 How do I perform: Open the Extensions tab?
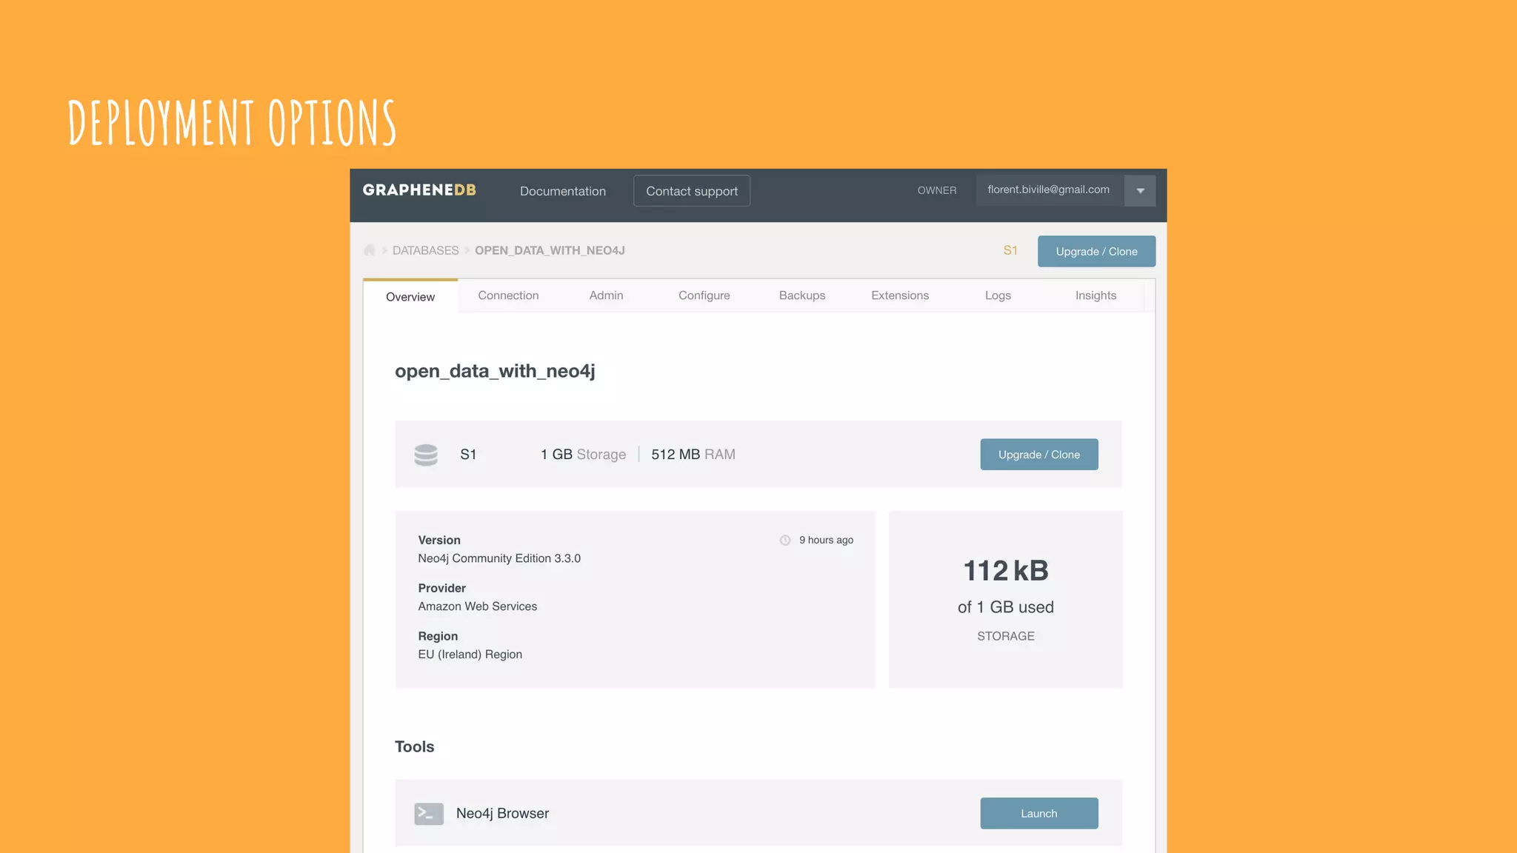[x=899, y=295]
